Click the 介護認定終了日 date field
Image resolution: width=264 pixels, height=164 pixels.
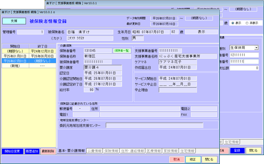[x=103, y=84]
